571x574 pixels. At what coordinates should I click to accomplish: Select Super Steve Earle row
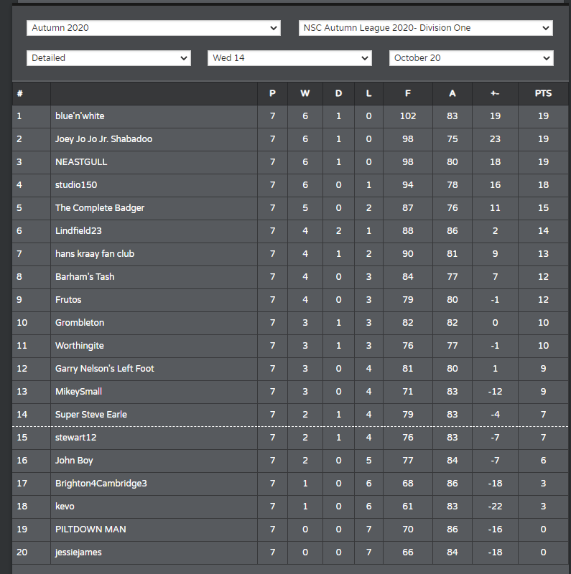290,415
